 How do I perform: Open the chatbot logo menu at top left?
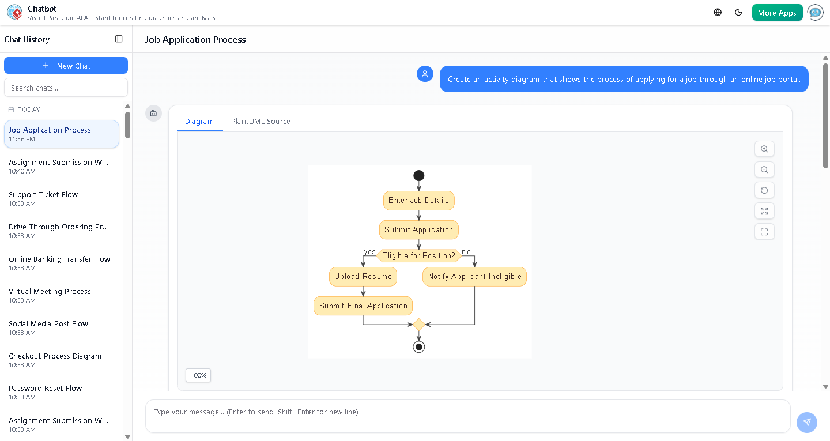click(14, 12)
